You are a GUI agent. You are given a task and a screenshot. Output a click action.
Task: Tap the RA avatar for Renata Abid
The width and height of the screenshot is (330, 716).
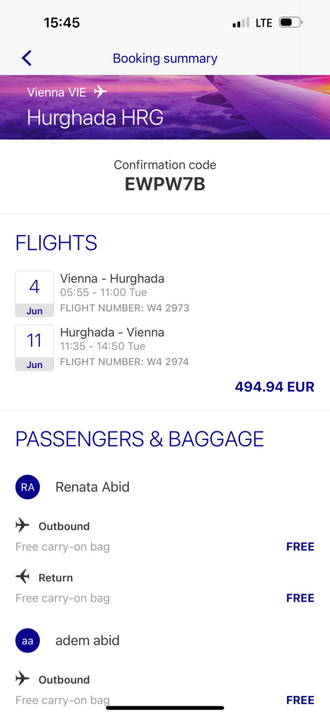tap(27, 487)
